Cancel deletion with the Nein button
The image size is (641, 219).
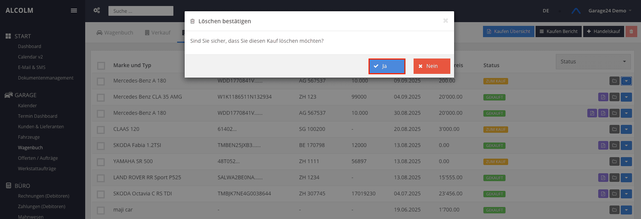[x=432, y=66]
